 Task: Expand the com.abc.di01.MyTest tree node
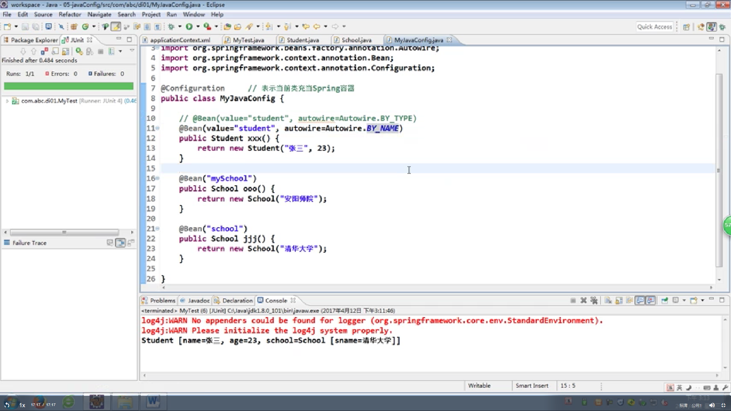pyautogui.click(x=7, y=101)
